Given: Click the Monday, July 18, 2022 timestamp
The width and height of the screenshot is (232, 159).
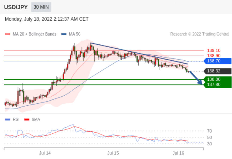Looking at the screenshot, I should tap(47, 19).
